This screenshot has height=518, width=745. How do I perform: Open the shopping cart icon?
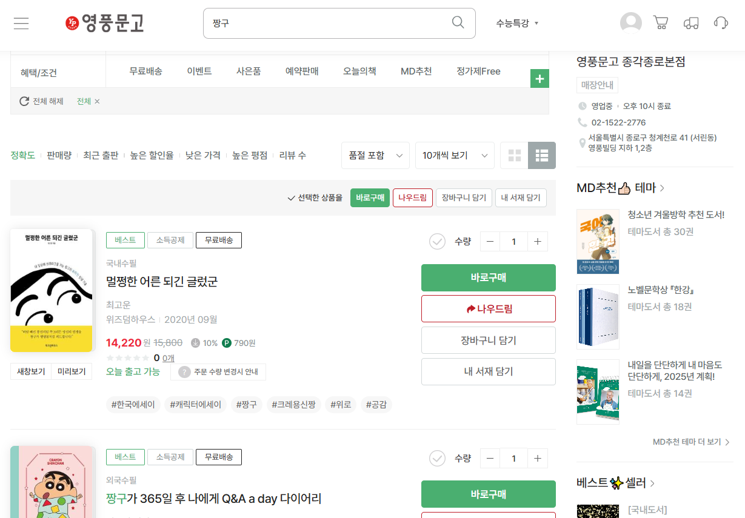point(661,22)
